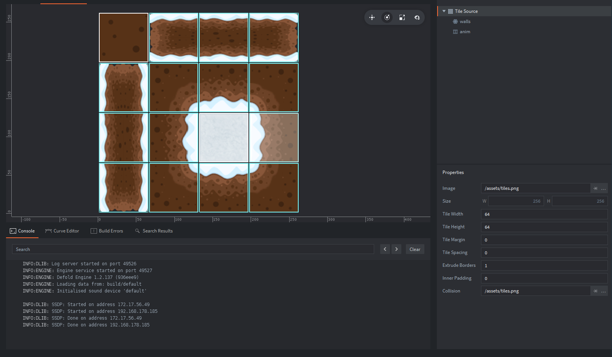The width and height of the screenshot is (612, 357).
Task: Switch to the Console tab
Action: click(22, 231)
